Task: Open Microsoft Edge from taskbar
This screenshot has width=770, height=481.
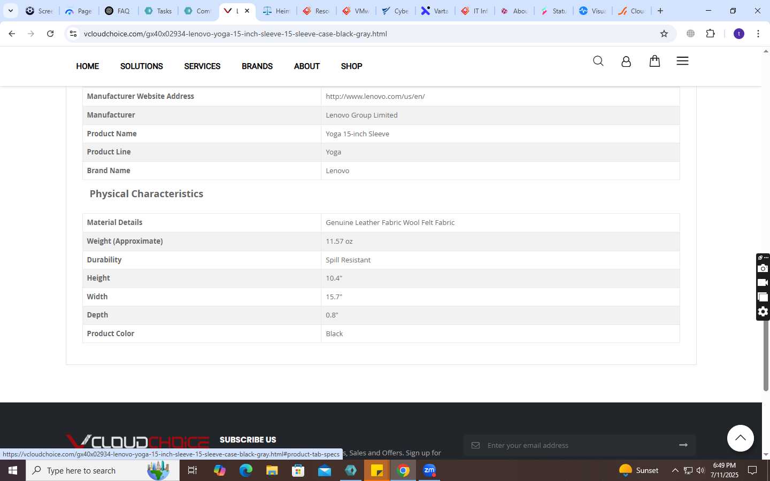Action: [245, 470]
